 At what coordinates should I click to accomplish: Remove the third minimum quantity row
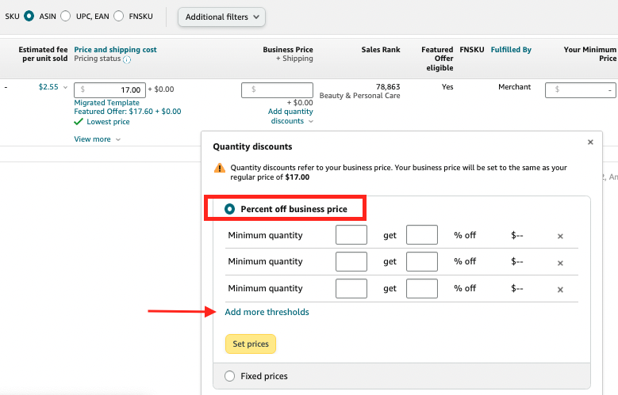[560, 290]
